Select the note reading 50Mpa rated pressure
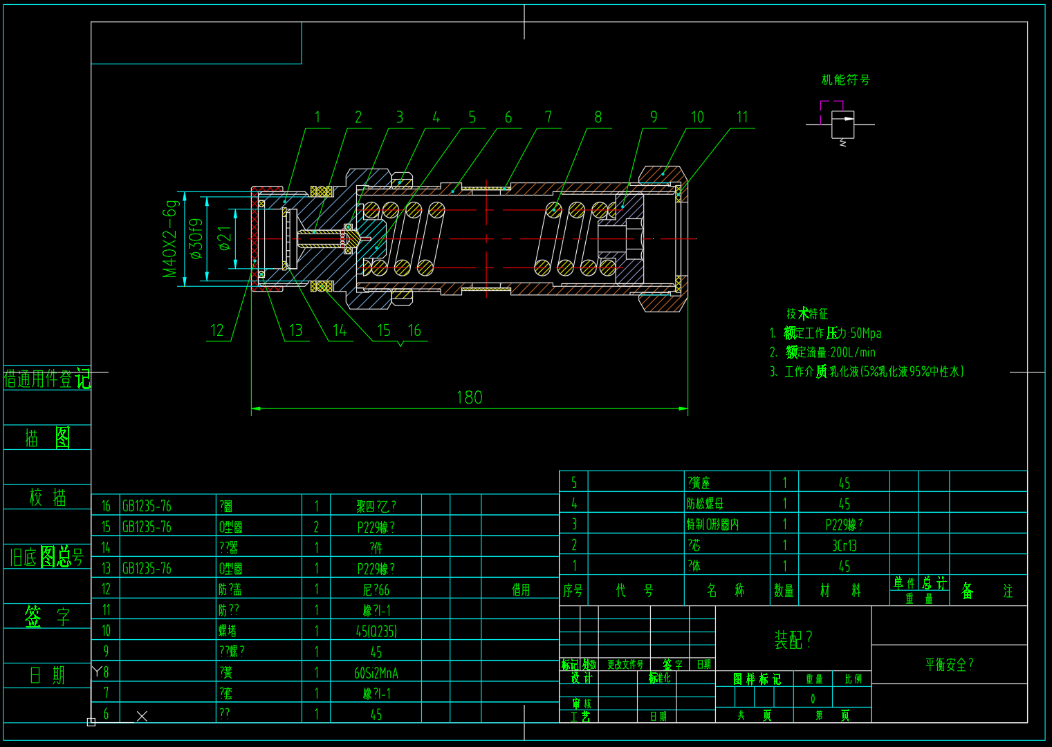 (x=825, y=333)
